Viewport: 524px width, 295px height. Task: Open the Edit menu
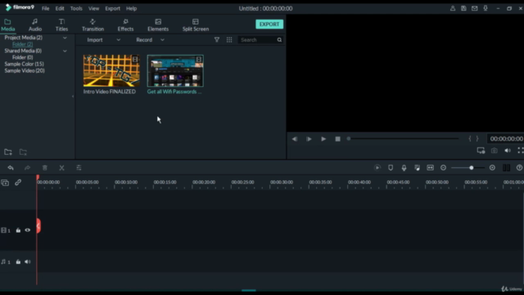click(x=60, y=8)
